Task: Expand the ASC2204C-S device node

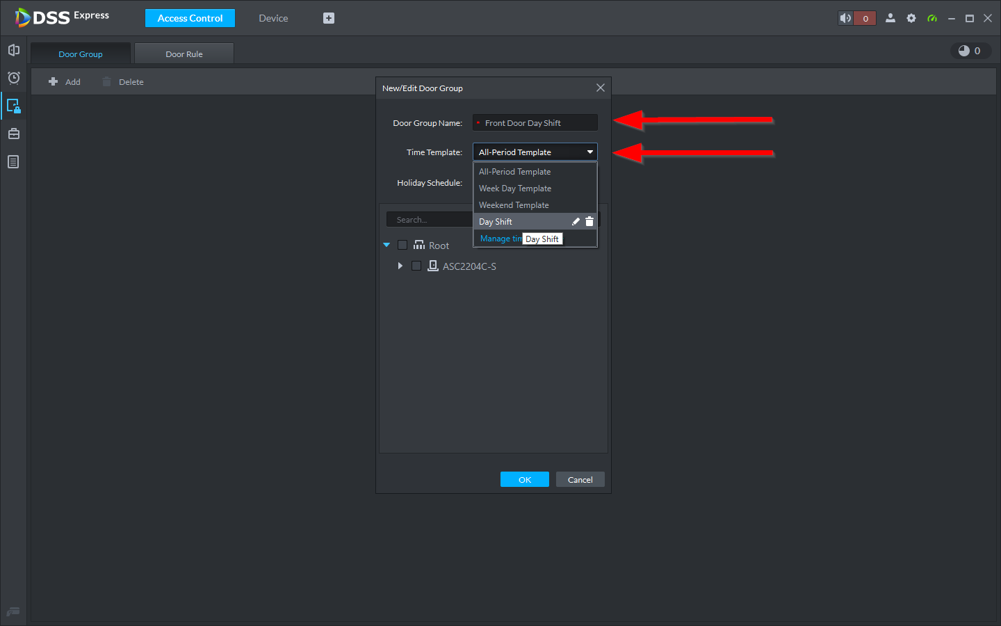Action: 400,266
